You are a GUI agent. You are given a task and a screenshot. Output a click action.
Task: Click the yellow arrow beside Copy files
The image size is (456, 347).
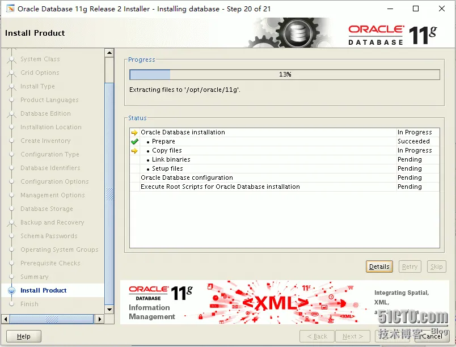click(134, 151)
